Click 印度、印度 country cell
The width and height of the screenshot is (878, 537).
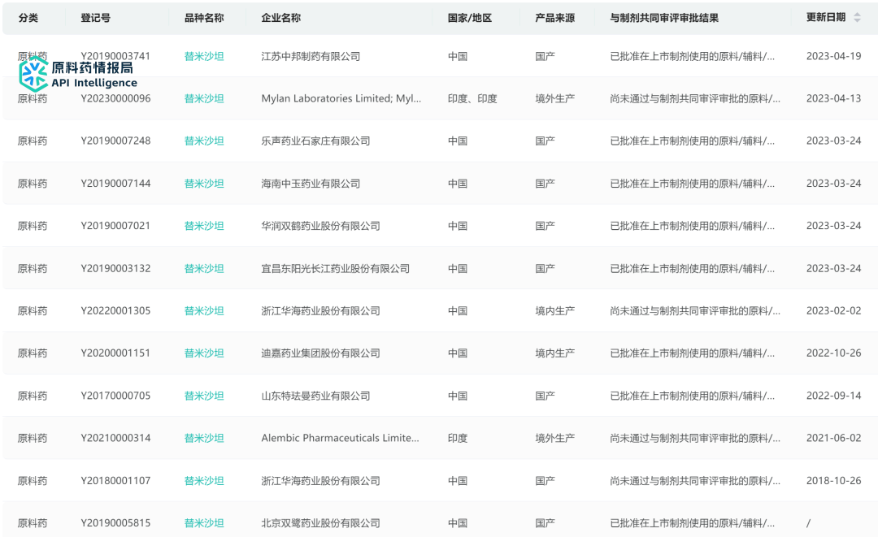[x=472, y=98]
